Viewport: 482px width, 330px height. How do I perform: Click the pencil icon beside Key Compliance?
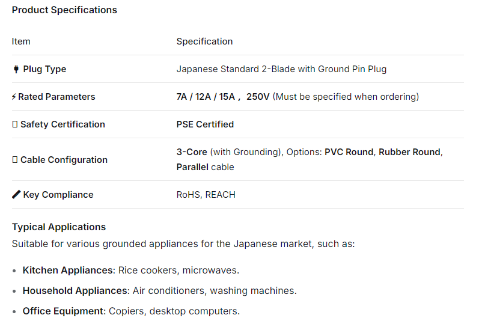tap(16, 195)
